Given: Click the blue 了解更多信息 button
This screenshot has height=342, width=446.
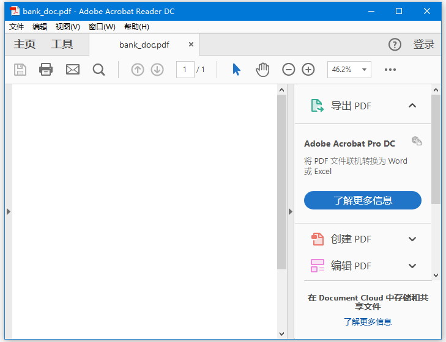Looking at the screenshot, I should tap(363, 200).
